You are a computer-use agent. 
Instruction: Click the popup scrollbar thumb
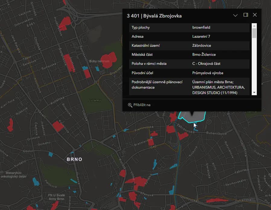pos(254,33)
